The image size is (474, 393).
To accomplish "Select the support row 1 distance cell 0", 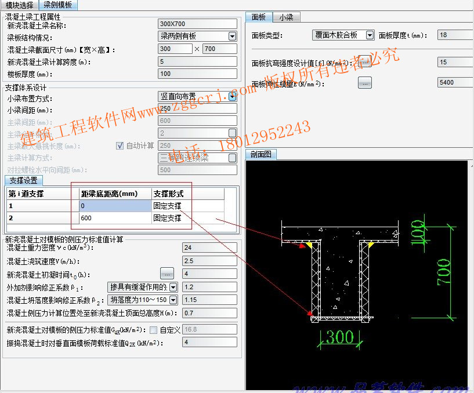I will click(x=115, y=206).
